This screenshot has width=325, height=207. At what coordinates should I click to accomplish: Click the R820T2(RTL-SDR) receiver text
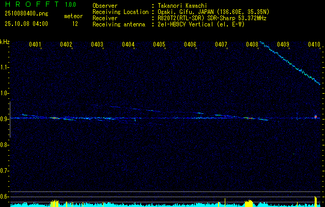(x=212, y=18)
